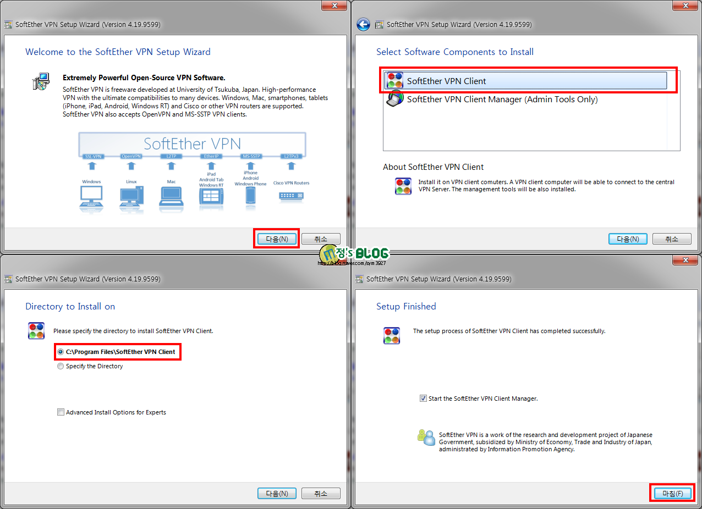702x509 pixels.
Task: Click the Linux computer icon in diagram
Action: point(131,198)
